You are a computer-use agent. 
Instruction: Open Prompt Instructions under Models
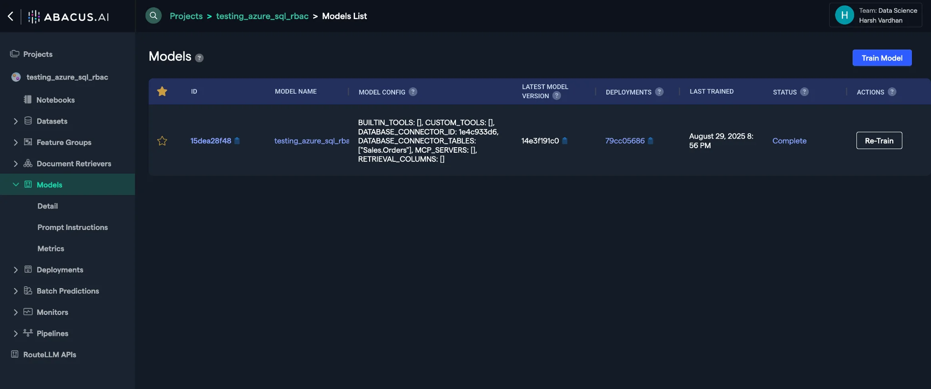pos(73,227)
